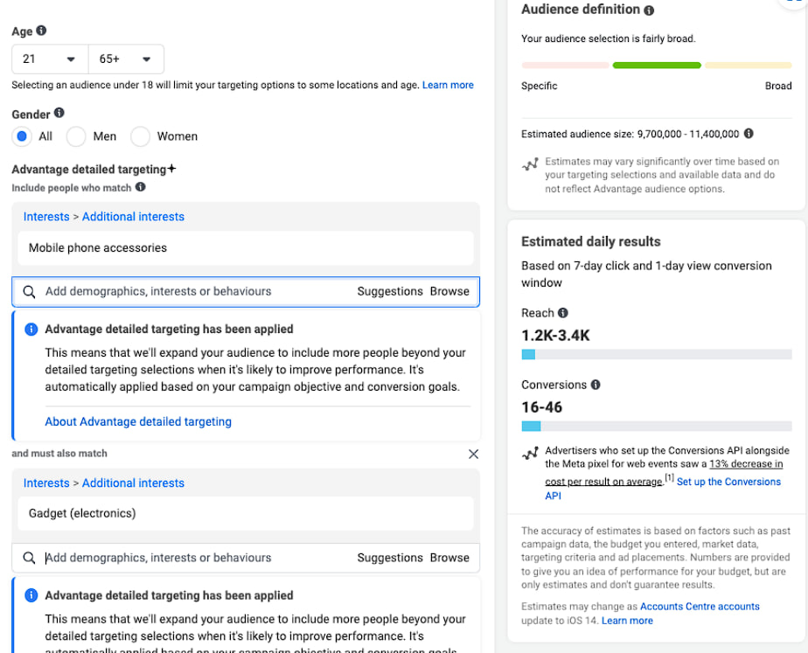Click the Reach value 1.2K-3.4K

pyautogui.click(x=555, y=336)
